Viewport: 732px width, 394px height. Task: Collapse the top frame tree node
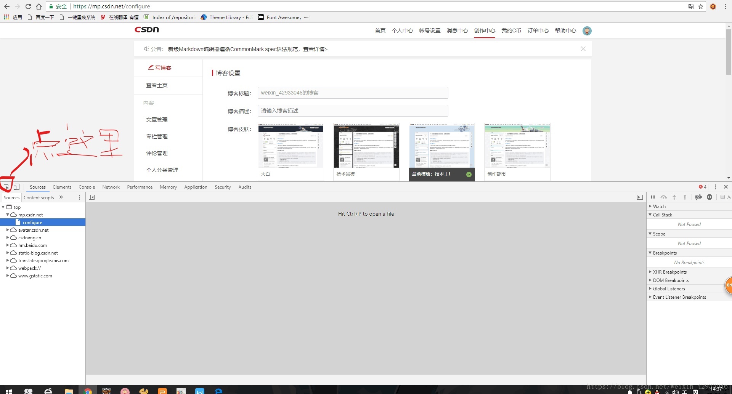(x=3, y=207)
